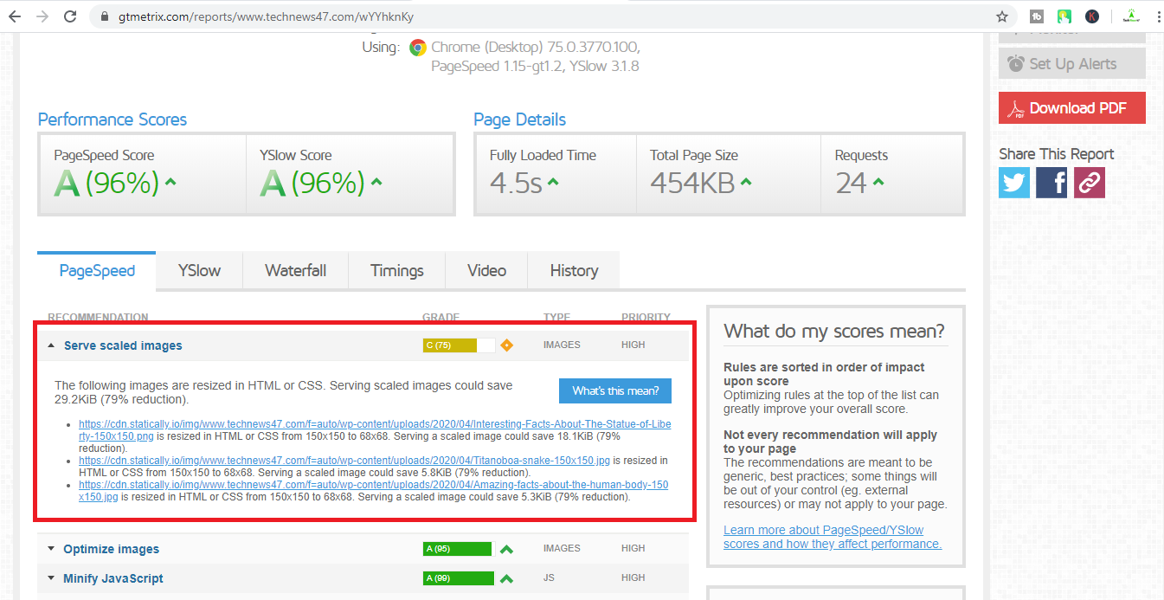Click the Minify JavaScript title
1164x600 pixels.
(113, 578)
